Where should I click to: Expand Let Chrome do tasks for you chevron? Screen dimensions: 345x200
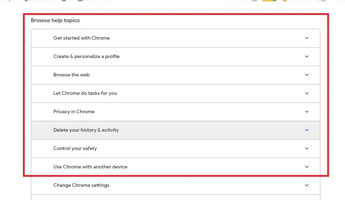point(306,93)
